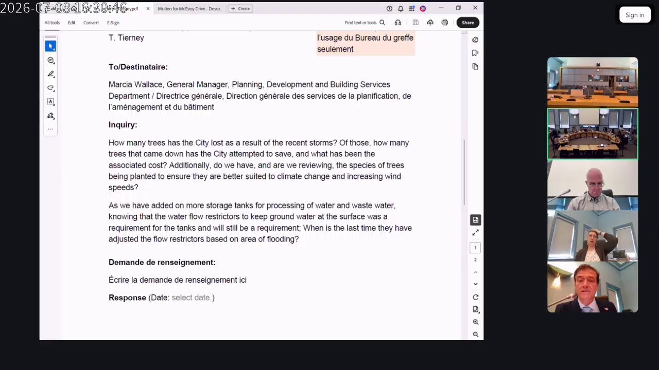Click the Create new tab button

coord(240,9)
